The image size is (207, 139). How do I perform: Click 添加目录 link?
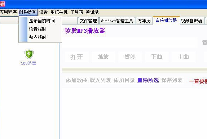[x=124, y=80]
